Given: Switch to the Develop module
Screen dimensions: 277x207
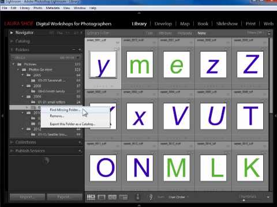Looking at the screenshot, I should [163, 24].
